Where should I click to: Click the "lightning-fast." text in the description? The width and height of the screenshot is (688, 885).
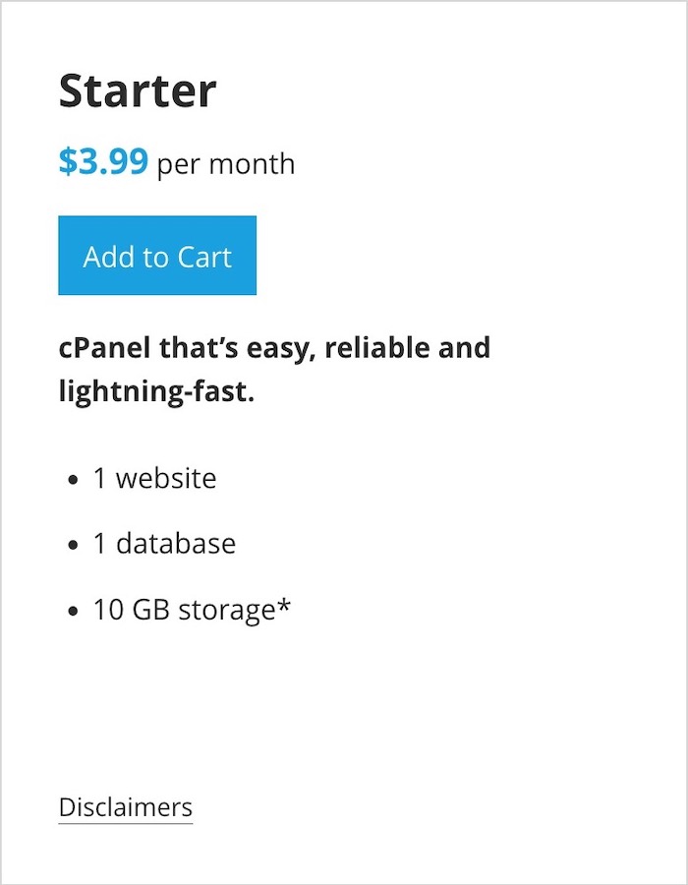click(156, 393)
